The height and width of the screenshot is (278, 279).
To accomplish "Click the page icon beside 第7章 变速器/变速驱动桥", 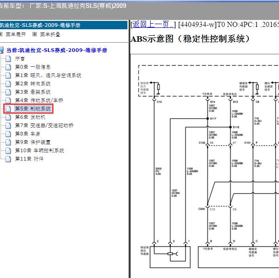I will [8, 125].
